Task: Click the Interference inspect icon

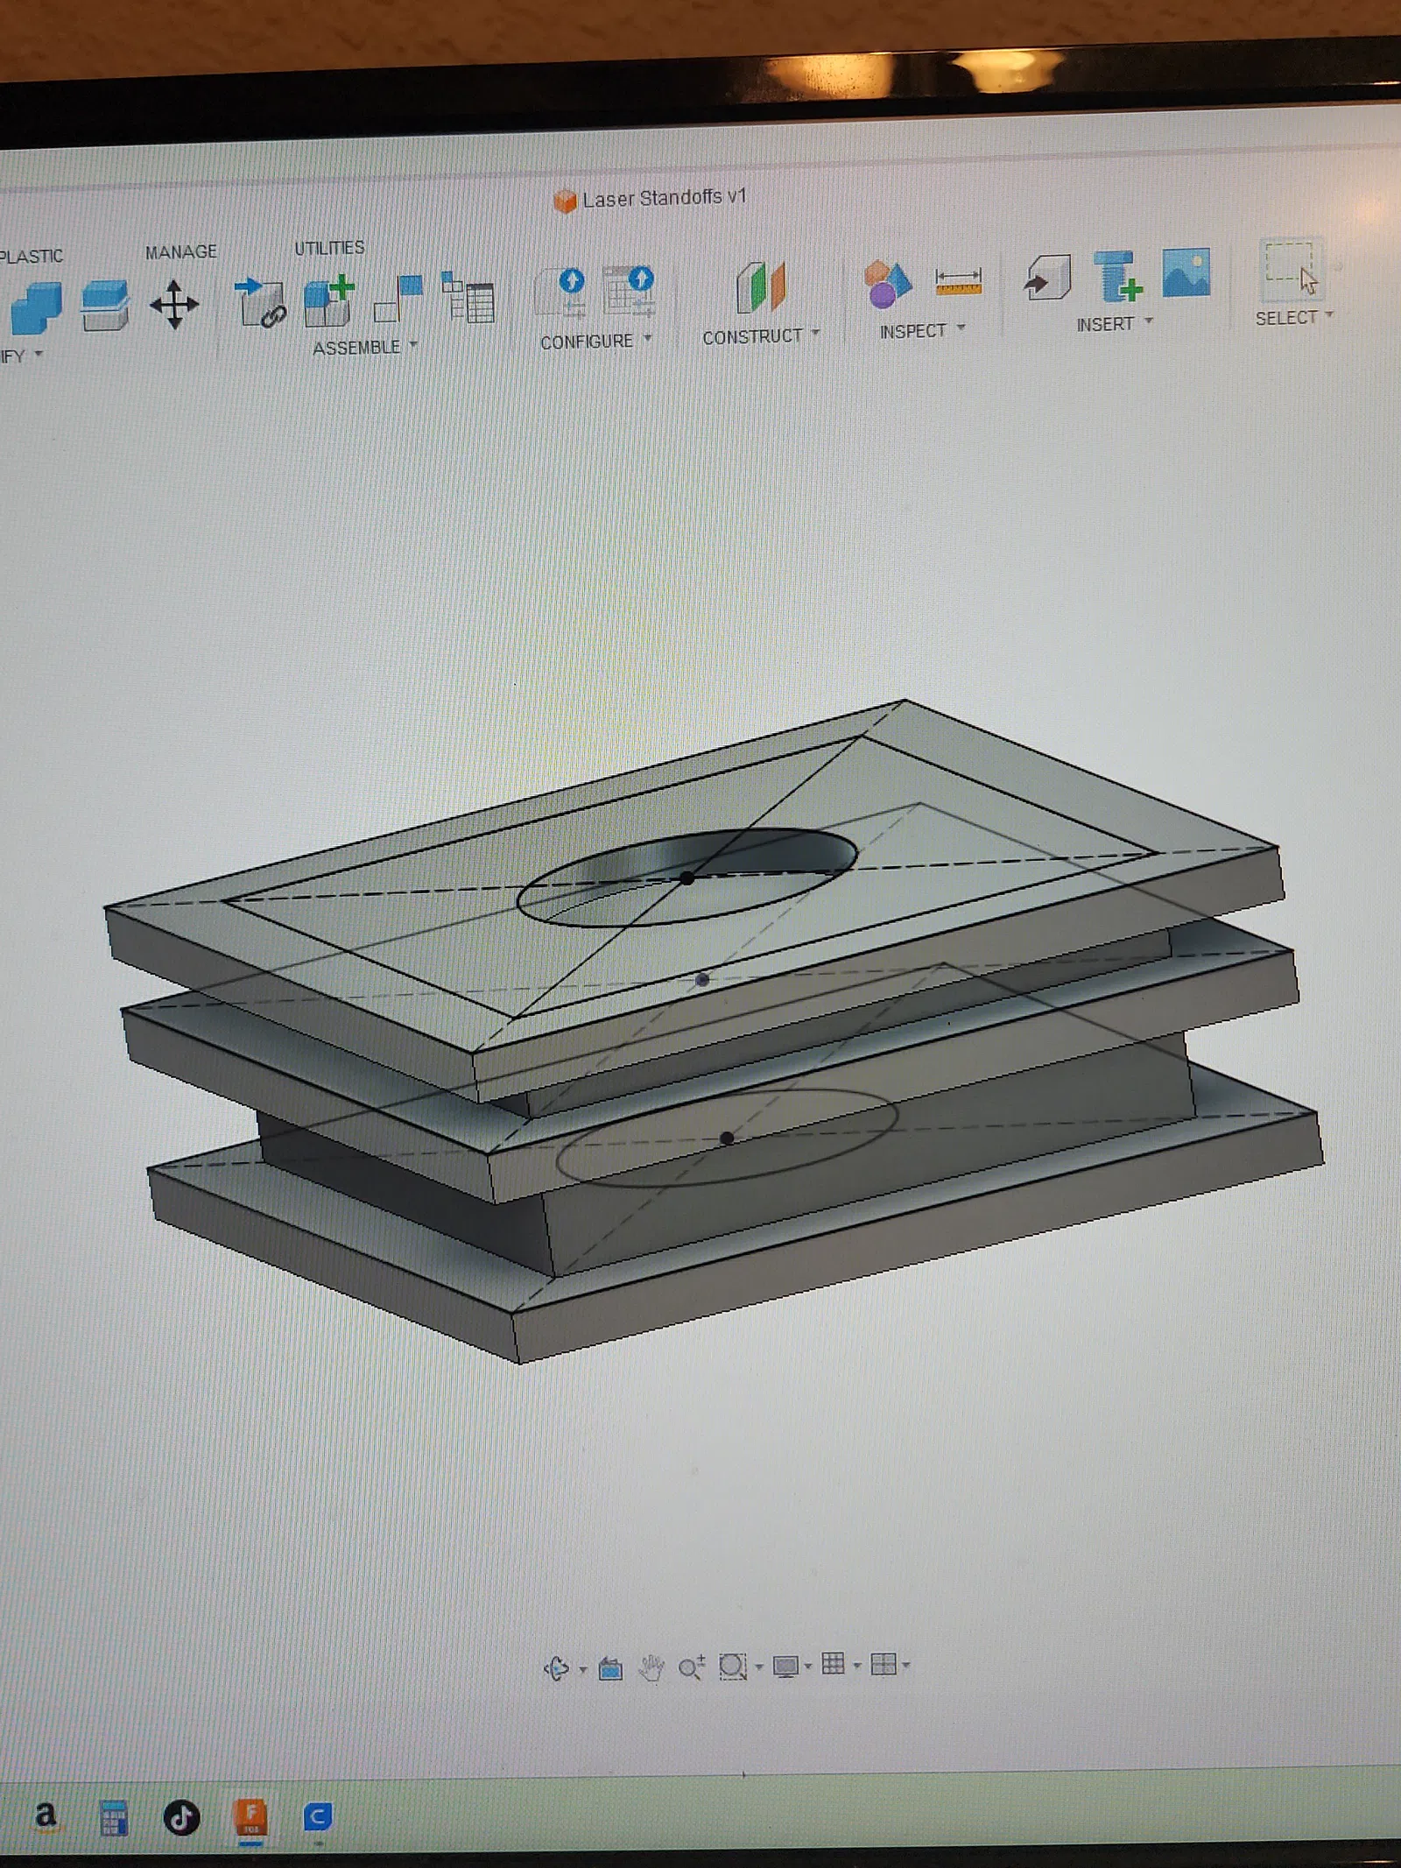Action: pyautogui.click(x=887, y=284)
